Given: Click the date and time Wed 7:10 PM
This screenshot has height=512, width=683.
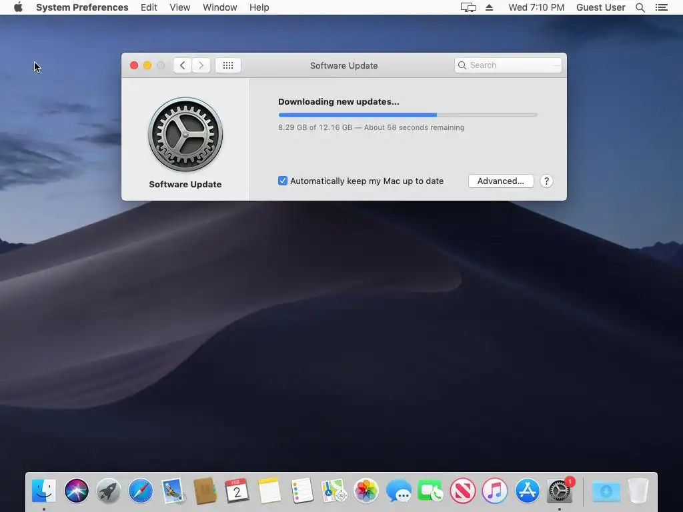Looking at the screenshot, I should click(x=536, y=7).
